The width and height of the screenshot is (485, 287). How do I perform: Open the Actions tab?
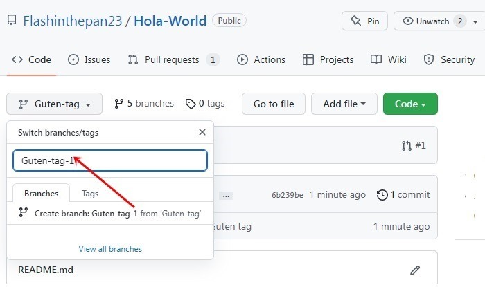click(x=261, y=59)
